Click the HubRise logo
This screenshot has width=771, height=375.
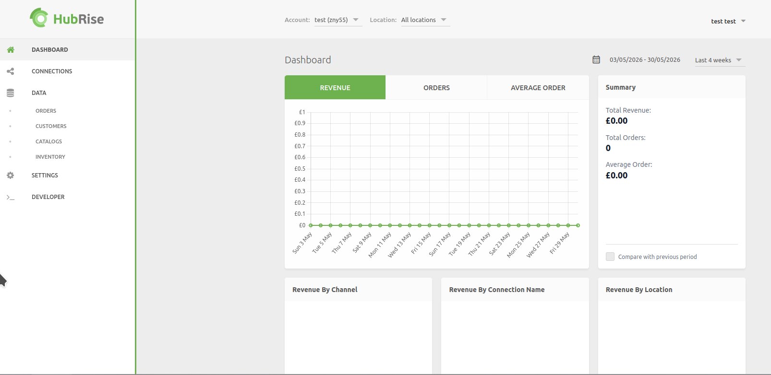(x=67, y=19)
